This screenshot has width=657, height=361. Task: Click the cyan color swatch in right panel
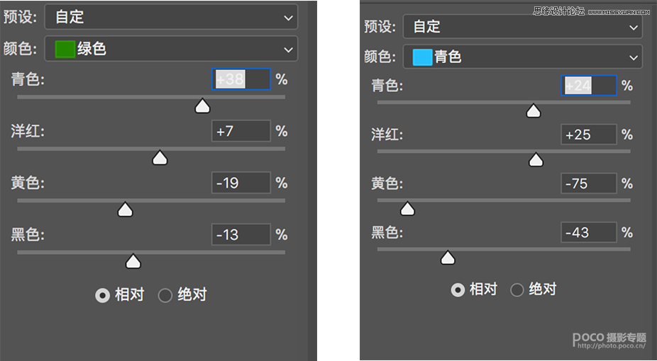coord(423,57)
